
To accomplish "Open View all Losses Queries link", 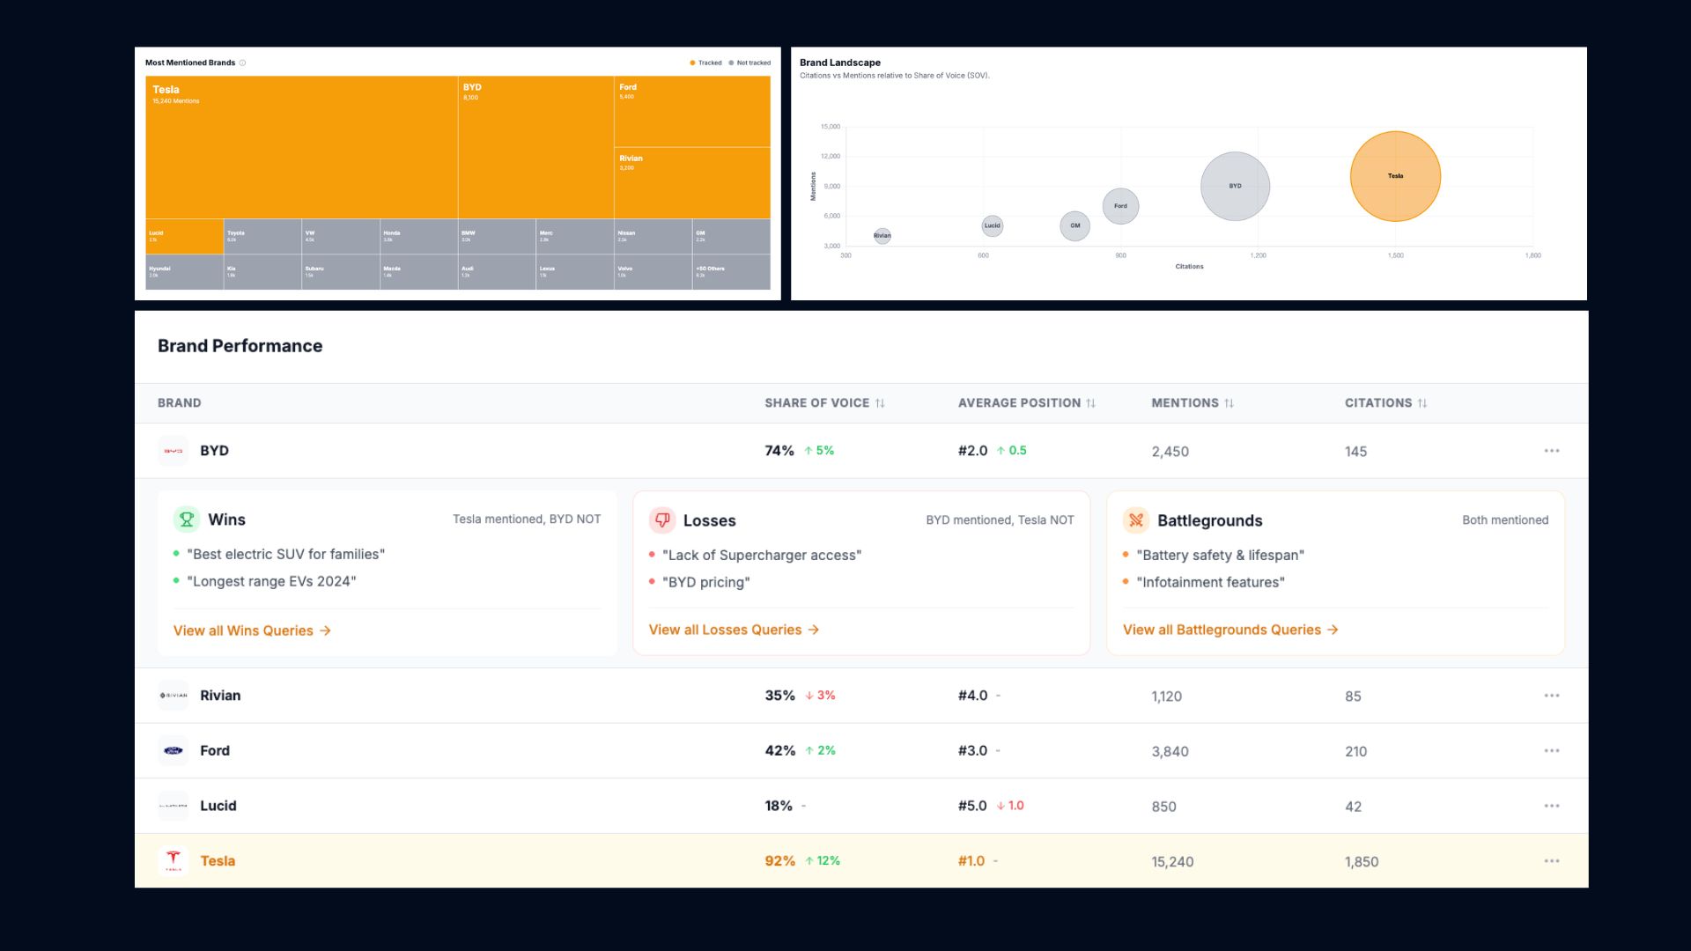I will [733, 630].
